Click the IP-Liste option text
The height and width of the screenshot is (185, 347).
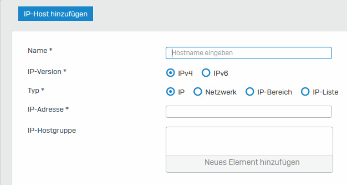tap(326, 92)
